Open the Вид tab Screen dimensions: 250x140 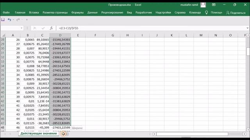point(129,12)
